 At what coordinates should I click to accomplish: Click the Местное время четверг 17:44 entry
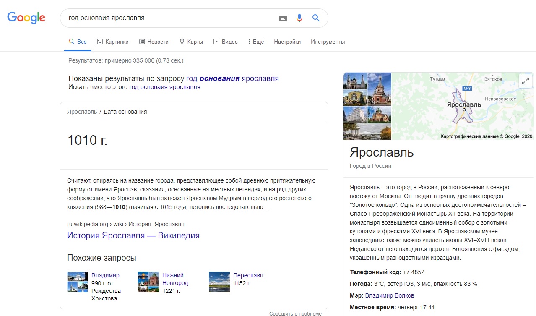pyautogui.click(x=392, y=307)
